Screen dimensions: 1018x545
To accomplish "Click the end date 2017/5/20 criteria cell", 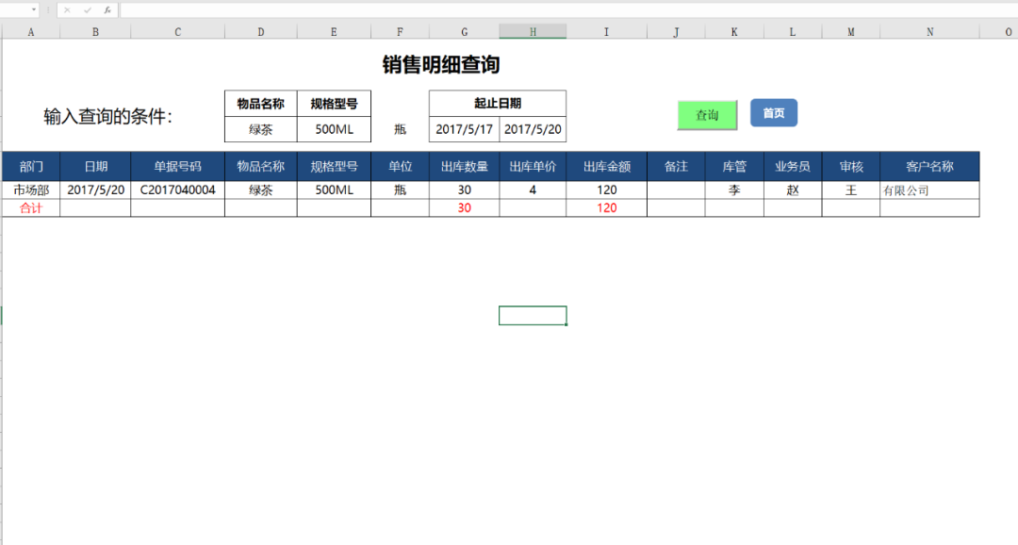I will click(533, 129).
